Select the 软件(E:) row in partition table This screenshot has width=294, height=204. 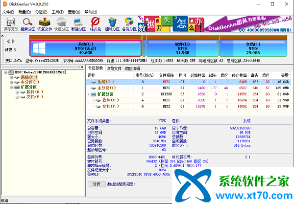coord(188,100)
